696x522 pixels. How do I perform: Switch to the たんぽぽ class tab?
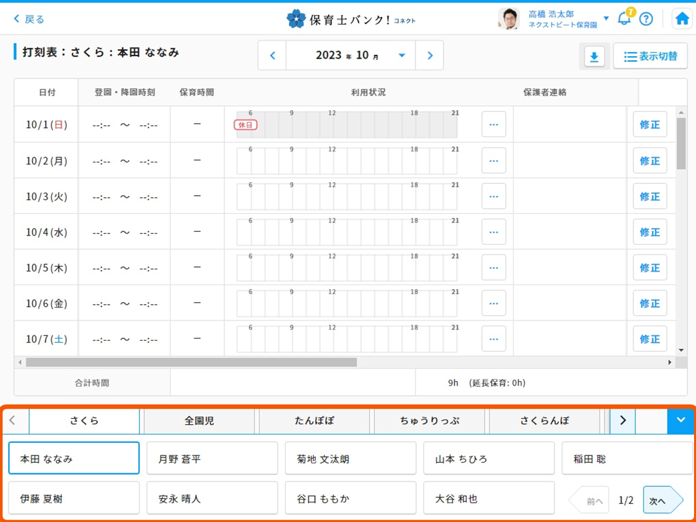pos(314,421)
